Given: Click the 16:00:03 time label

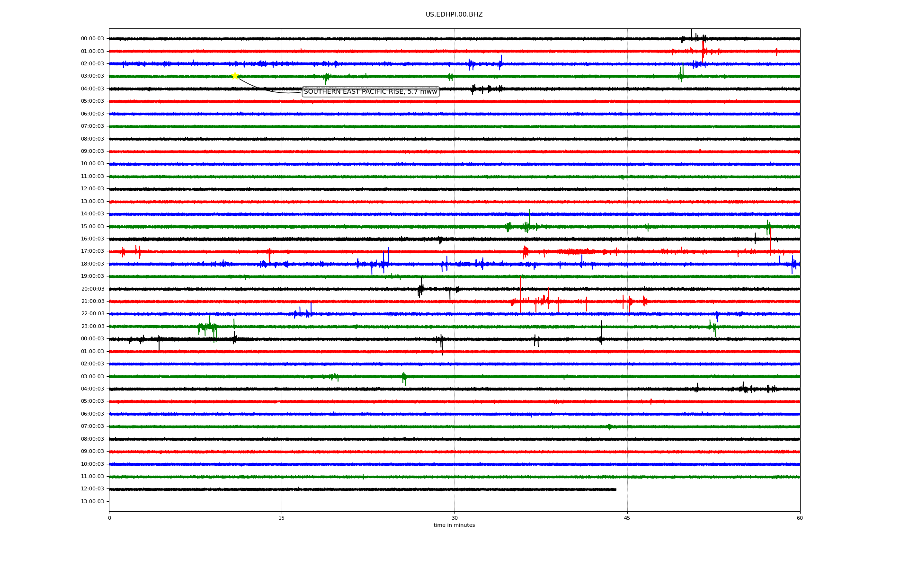Looking at the screenshot, I should click(92, 239).
